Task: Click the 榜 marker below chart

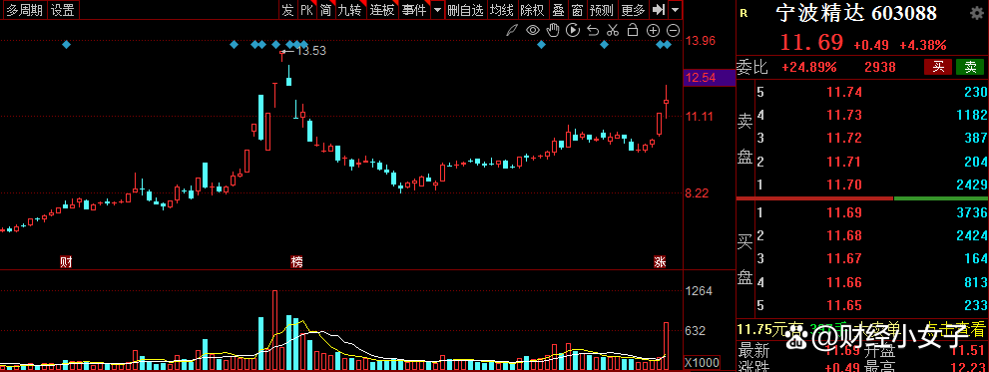Action: click(296, 261)
